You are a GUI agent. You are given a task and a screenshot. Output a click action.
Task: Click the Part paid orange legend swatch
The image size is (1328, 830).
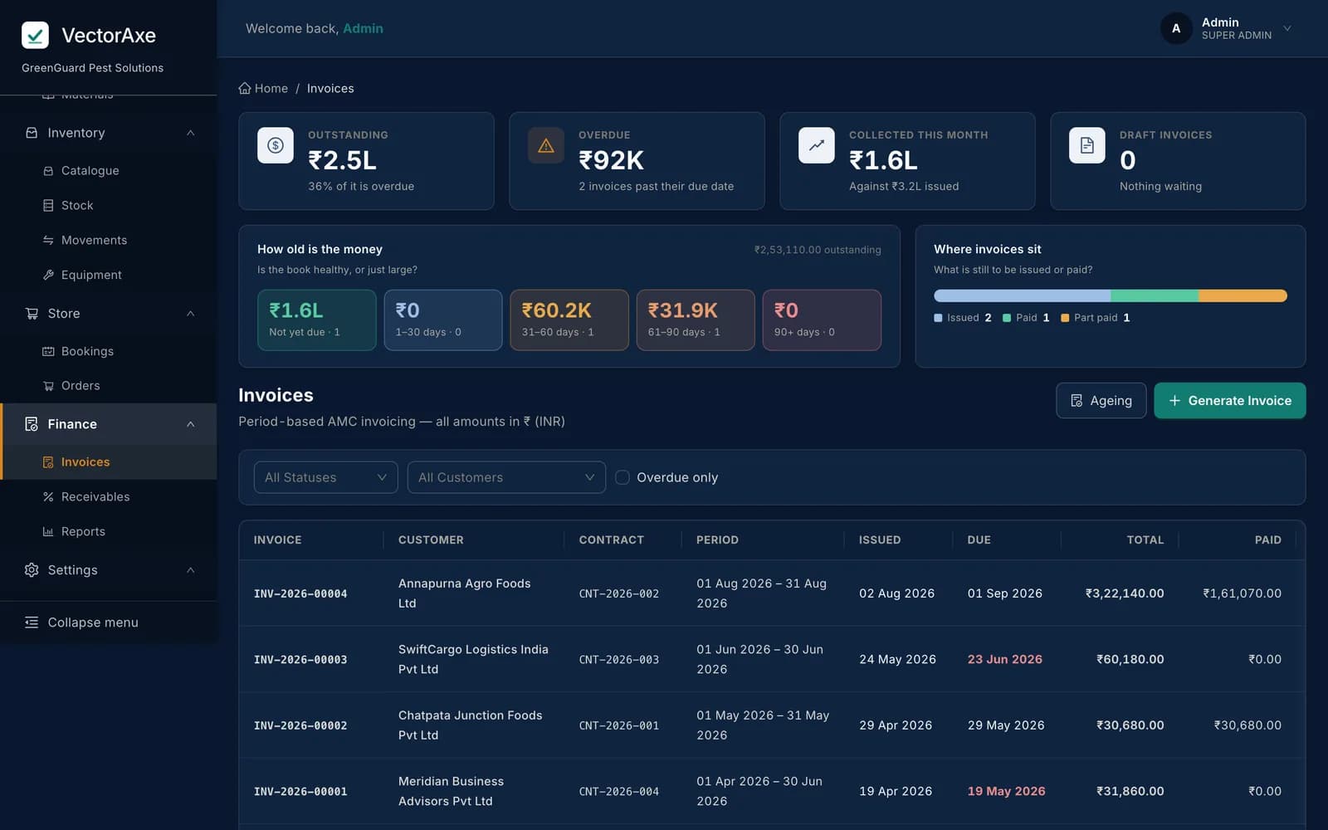pos(1065,318)
